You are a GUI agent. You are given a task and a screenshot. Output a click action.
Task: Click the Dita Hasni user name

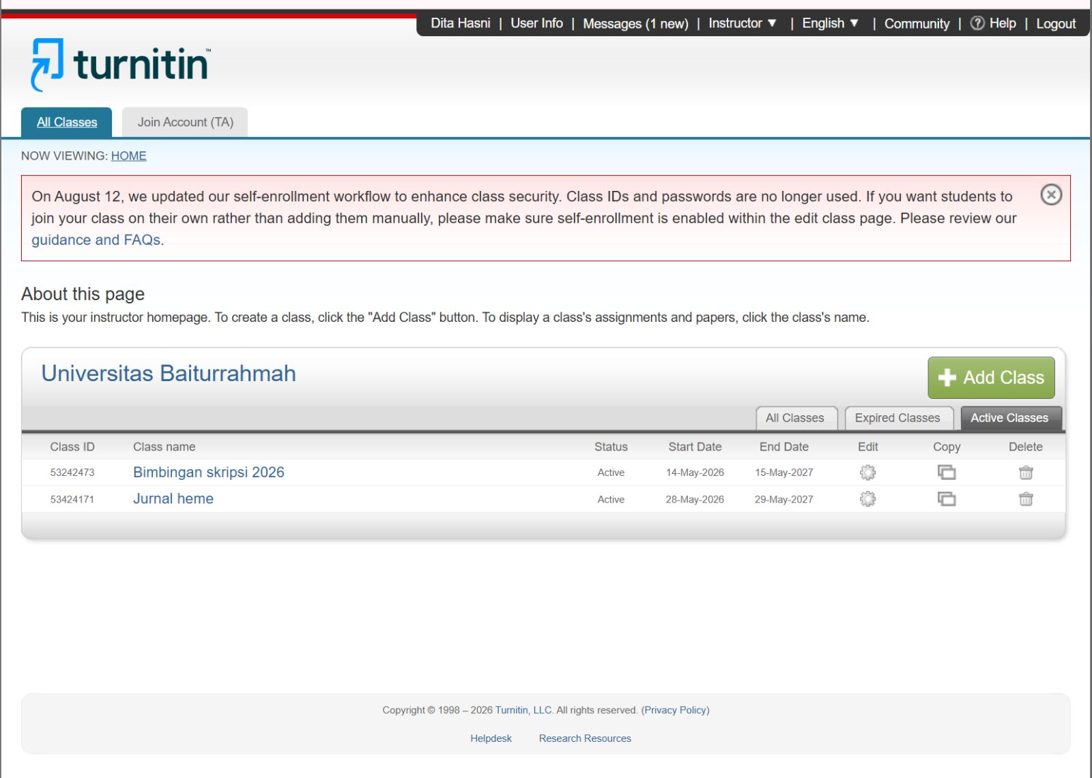point(461,23)
